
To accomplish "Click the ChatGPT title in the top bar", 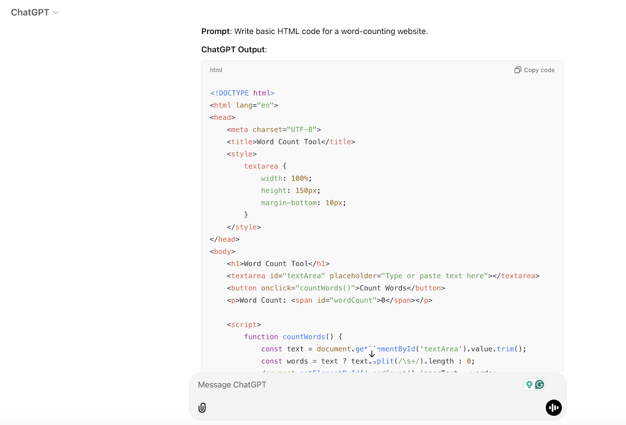I will click(x=30, y=12).
